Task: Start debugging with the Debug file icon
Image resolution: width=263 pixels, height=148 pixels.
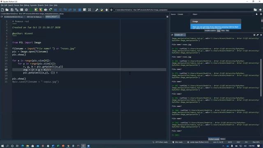Action: (55, 10)
